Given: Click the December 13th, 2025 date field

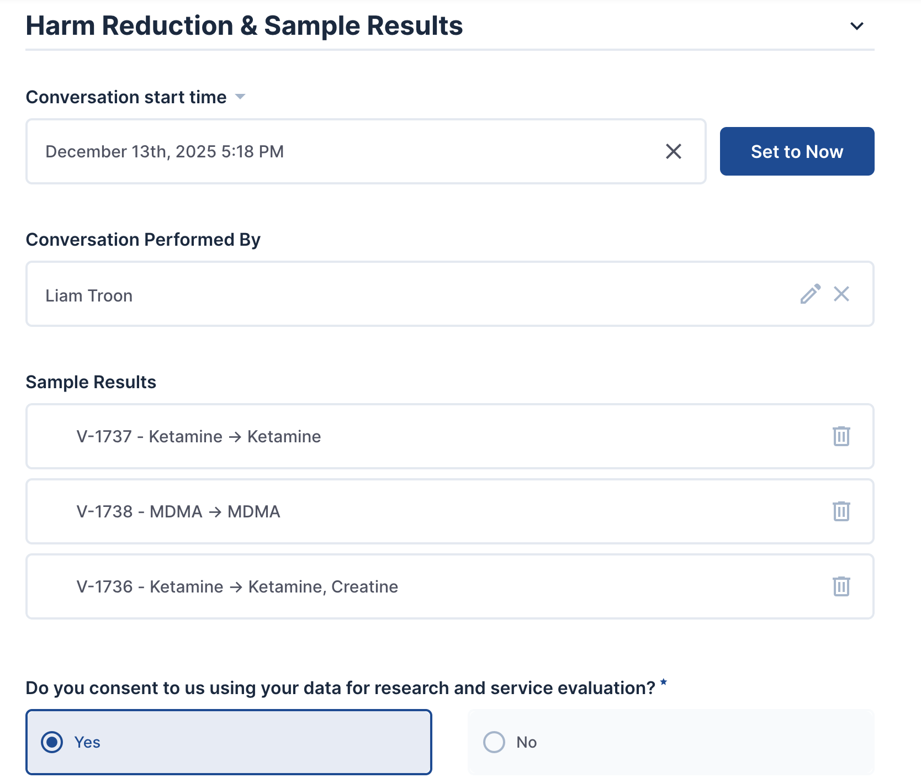Looking at the screenshot, I should point(331,151).
